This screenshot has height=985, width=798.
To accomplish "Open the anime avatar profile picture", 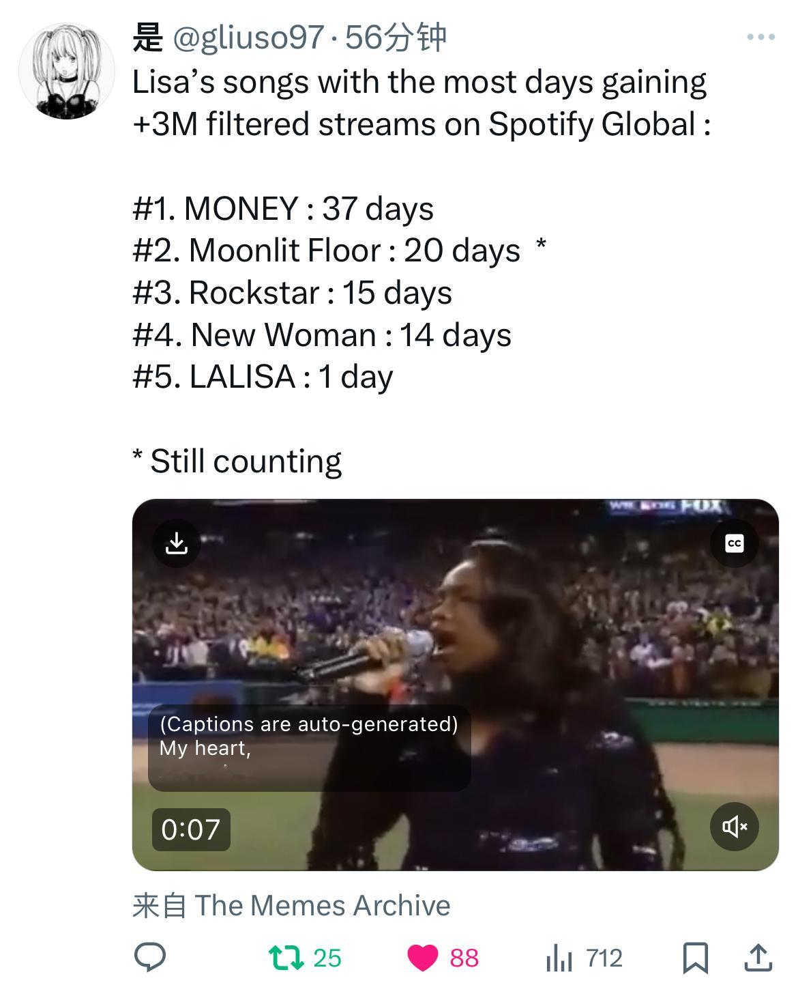I will [67, 71].
